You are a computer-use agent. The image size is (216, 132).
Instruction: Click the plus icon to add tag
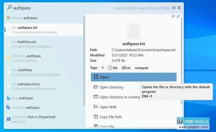(x=103, y=68)
